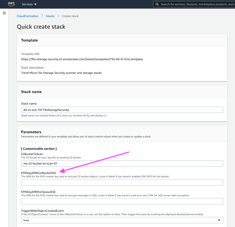The image size is (235, 227).
Task: Select the KMSKeyARNForQueueSSE text field
Action: pyautogui.click(x=122, y=201)
